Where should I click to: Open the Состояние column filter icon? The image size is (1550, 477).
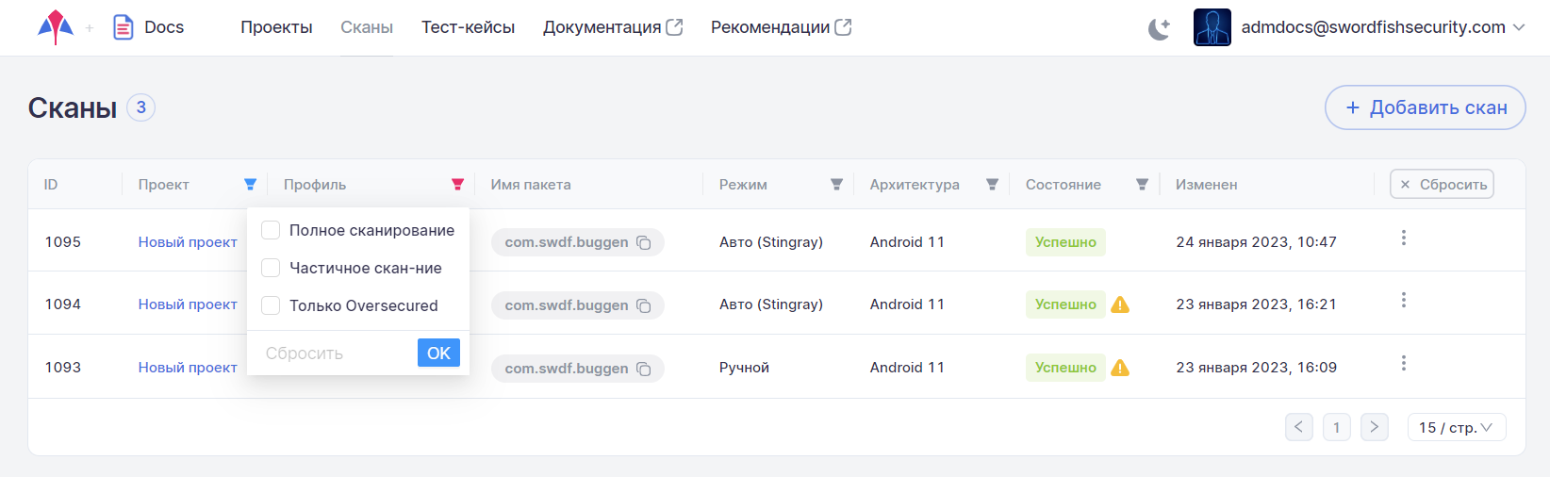tap(1142, 185)
